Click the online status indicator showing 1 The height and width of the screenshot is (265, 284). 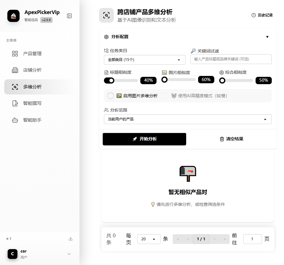point(9,239)
